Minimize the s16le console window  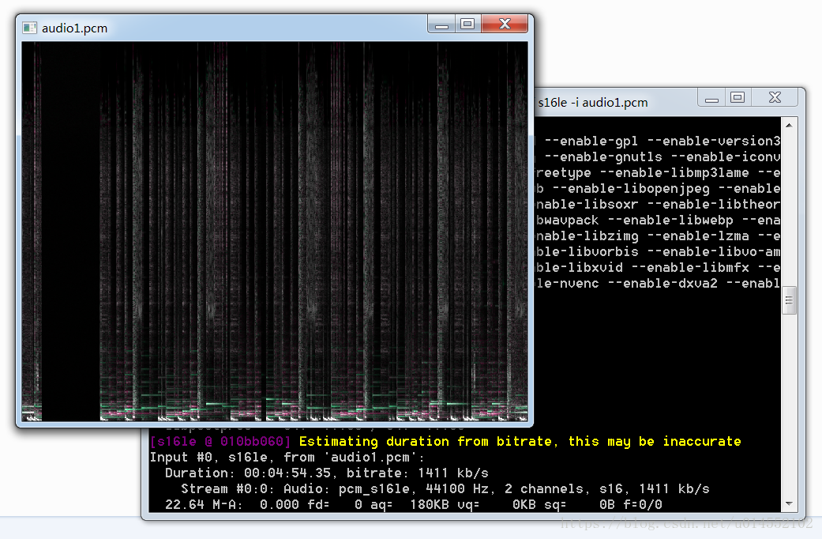coord(711,98)
